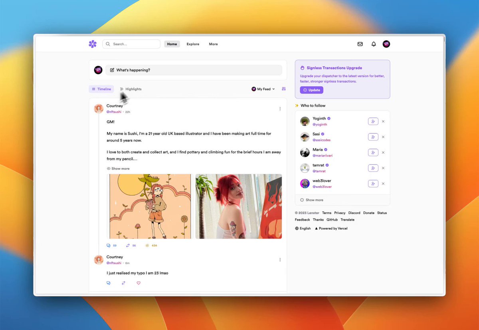Open the Status link

pos(382,213)
